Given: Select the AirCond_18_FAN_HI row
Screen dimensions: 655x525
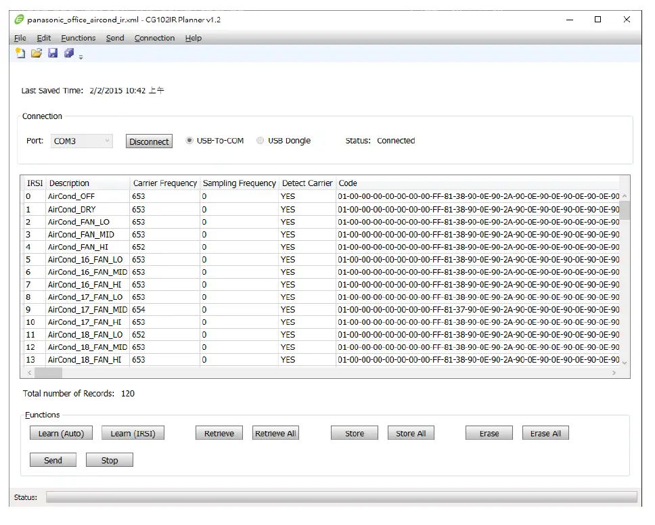Looking at the screenshot, I should [x=321, y=360].
